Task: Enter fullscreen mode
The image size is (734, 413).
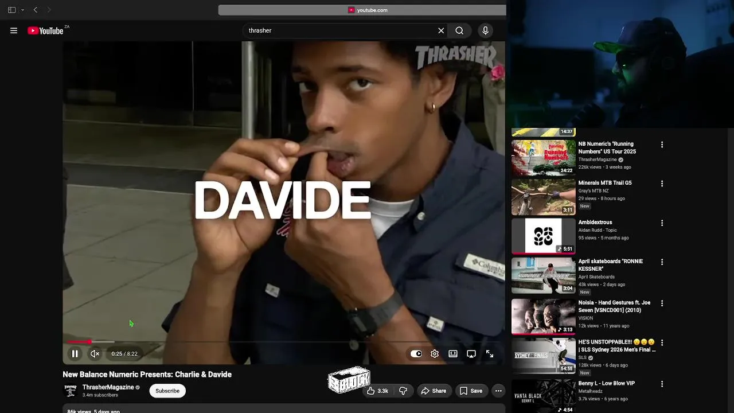Action: (490, 354)
